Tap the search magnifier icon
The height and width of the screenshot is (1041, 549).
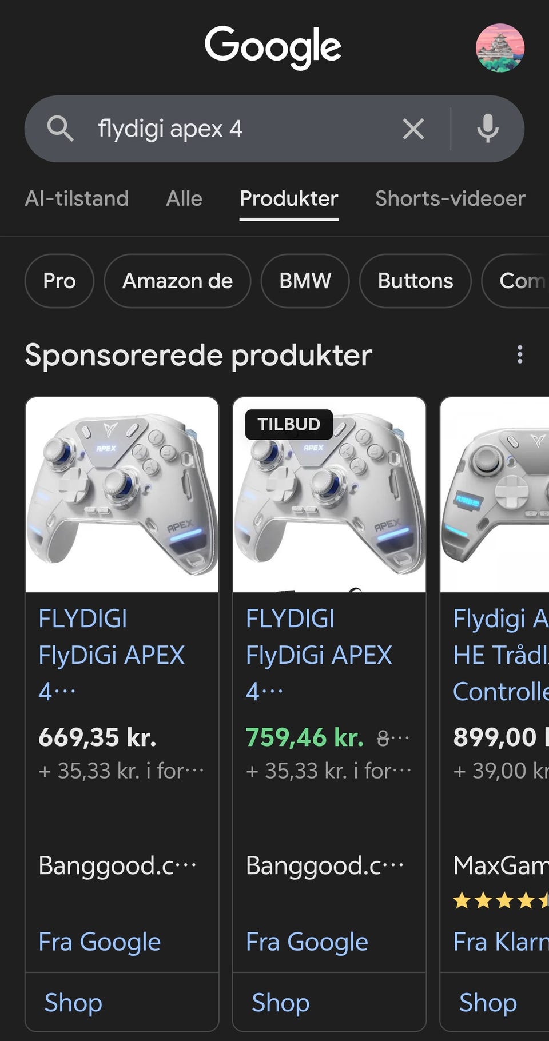(60, 129)
